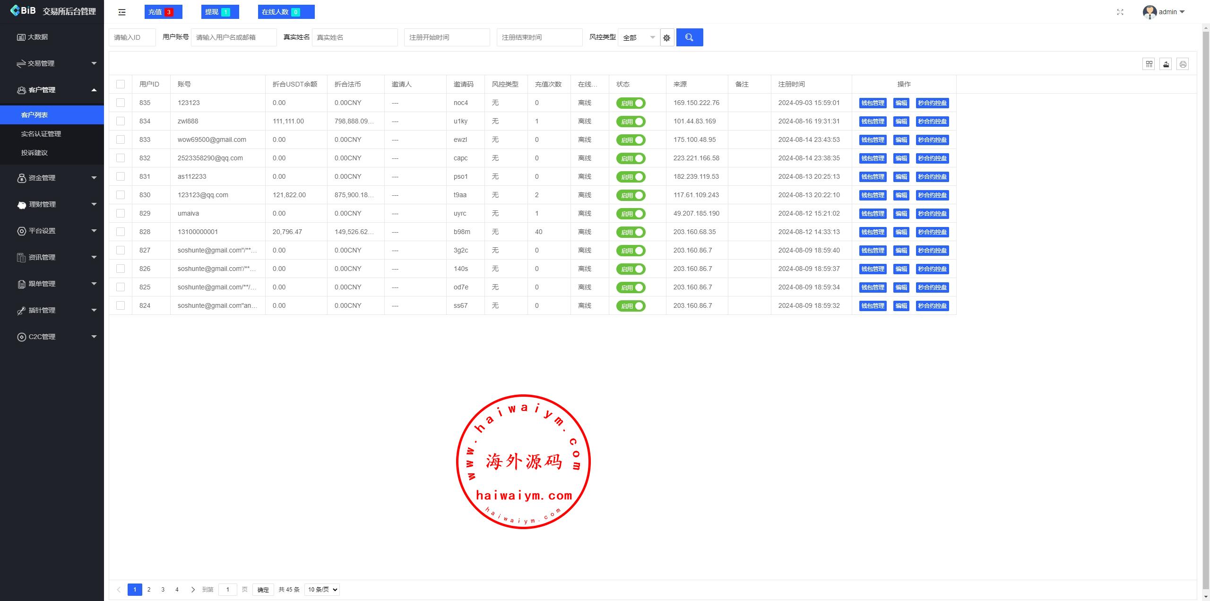This screenshot has width=1210, height=601.
Task: Expand the 交易管理 sidebar menu
Action: click(x=52, y=63)
